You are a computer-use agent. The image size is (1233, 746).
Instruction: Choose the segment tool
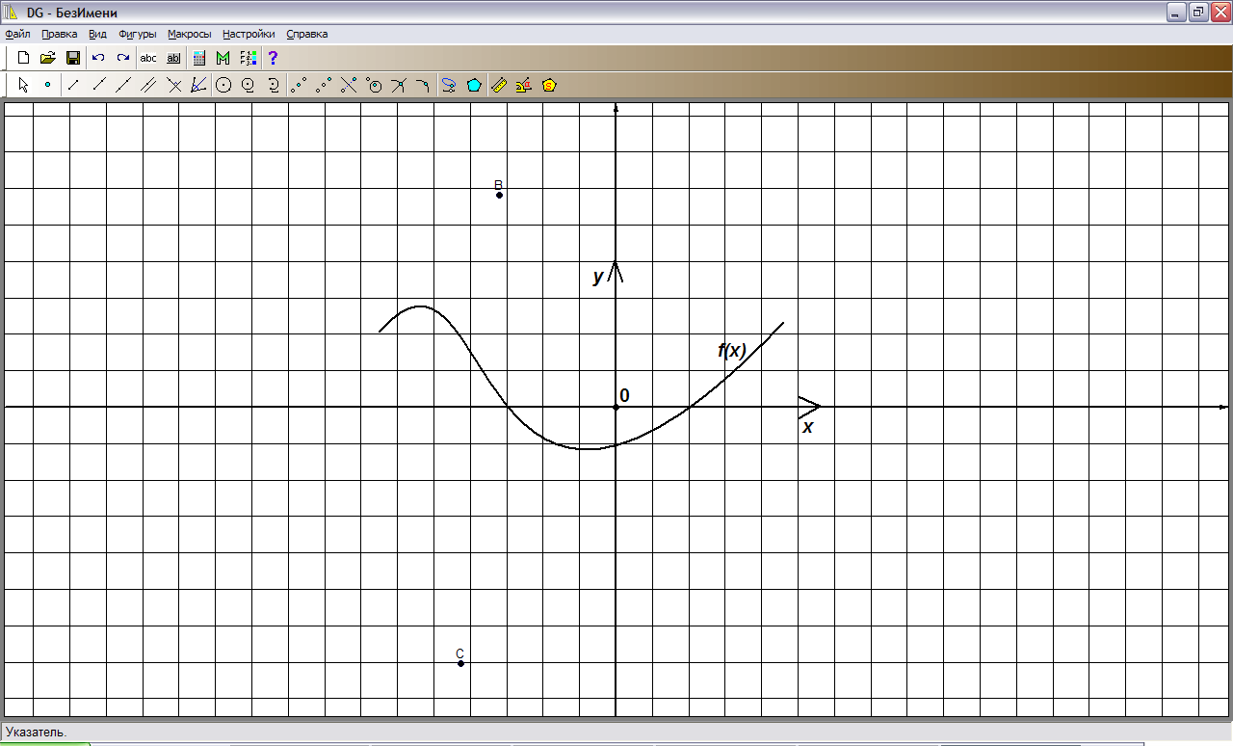[x=73, y=85]
